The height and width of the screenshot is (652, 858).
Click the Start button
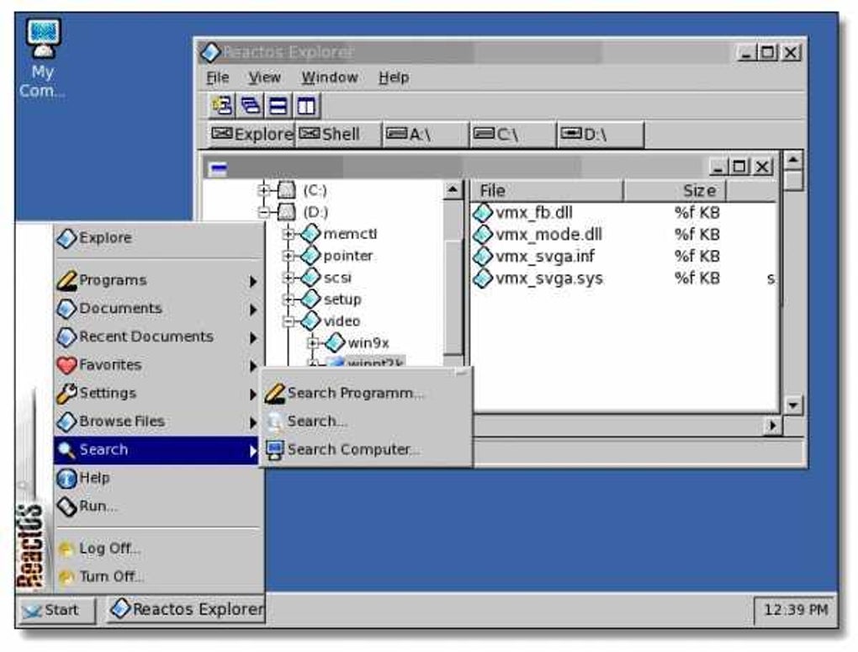click(x=56, y=611)
